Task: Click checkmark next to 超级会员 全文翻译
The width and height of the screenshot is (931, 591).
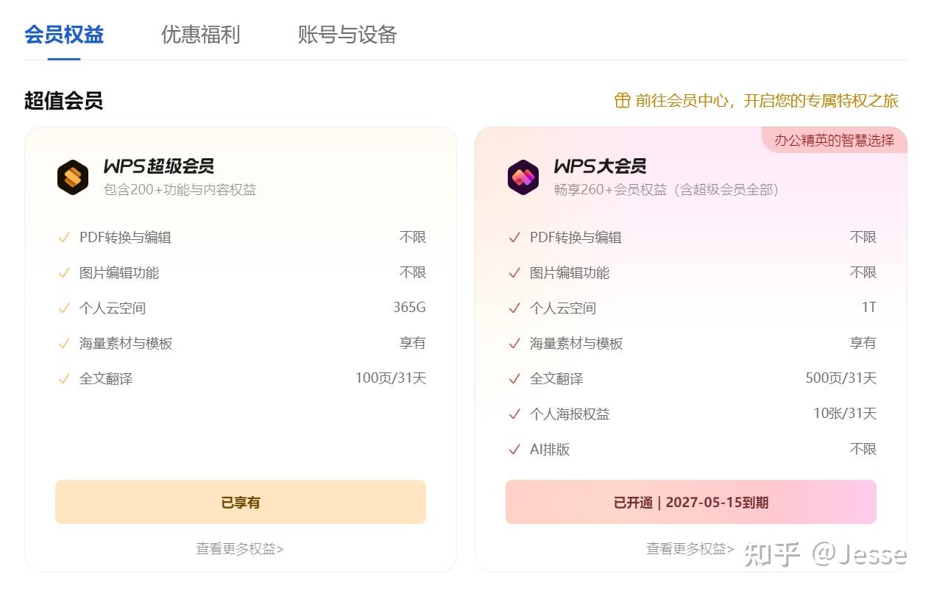Action: [64, 379]
